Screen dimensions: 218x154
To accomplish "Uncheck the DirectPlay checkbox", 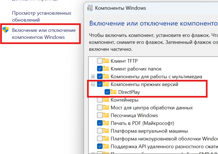I will [107, 92].
